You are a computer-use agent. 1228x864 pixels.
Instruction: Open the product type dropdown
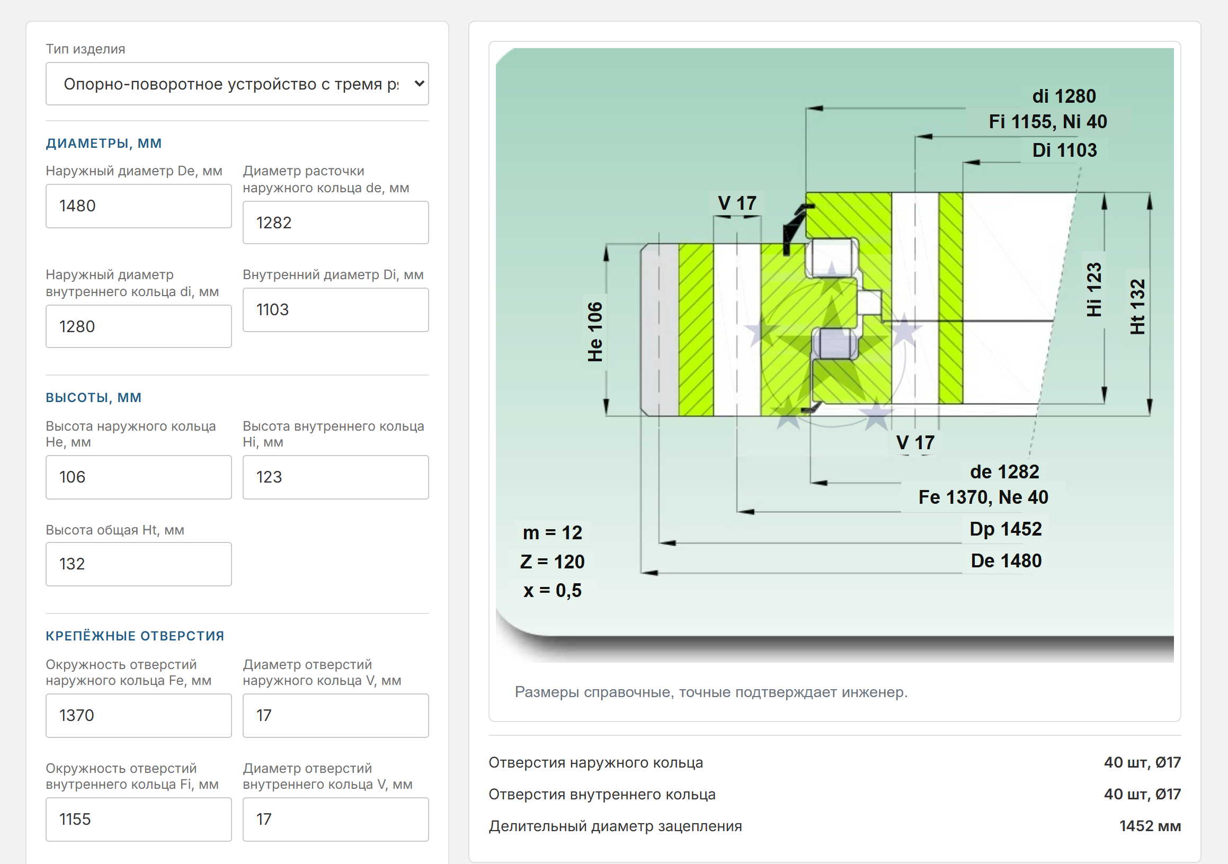point(237,84)
